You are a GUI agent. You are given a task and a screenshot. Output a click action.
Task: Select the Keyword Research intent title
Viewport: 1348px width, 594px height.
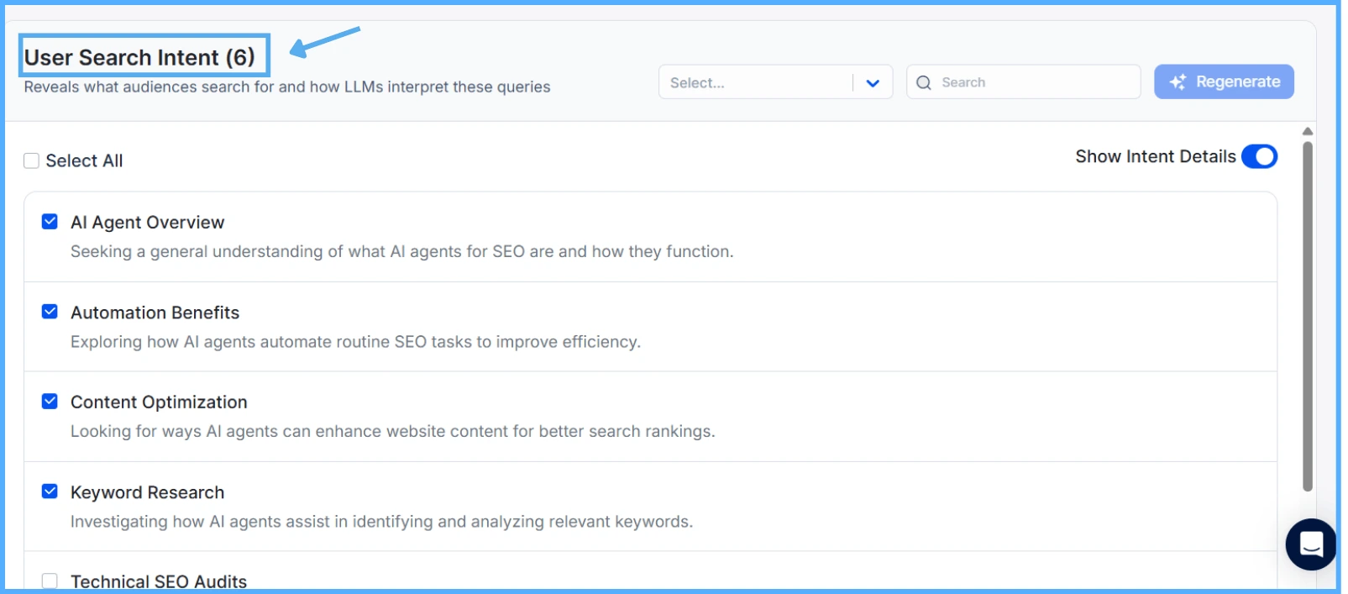point(148,492)
